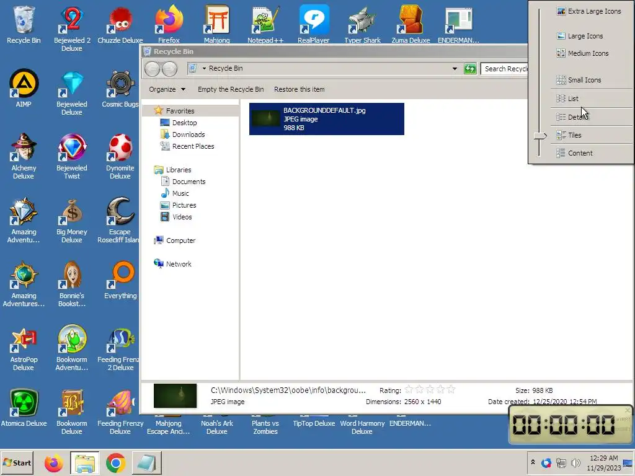Open the Start menu

[17, 462]
